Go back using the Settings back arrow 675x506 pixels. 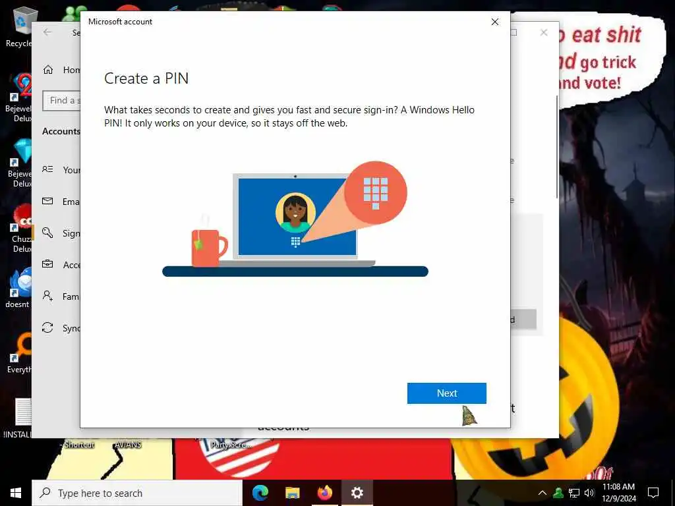point(47,32)
